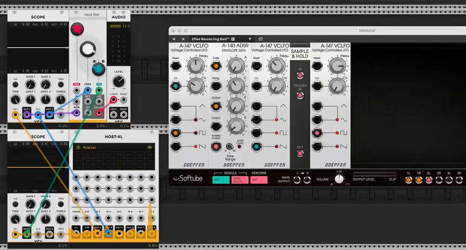Click the ADD module button
The image size is (466, 250).
[221, 180]
